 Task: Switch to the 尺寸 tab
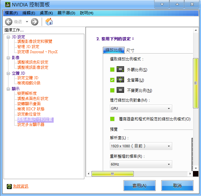[130, 50]
